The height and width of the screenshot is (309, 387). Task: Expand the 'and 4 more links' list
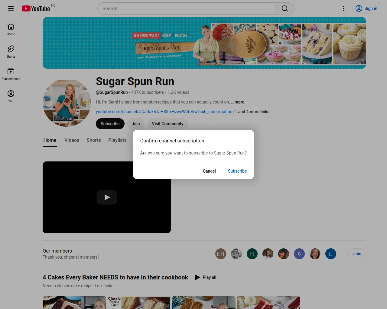pyautogui.click(x=254, y=112)
